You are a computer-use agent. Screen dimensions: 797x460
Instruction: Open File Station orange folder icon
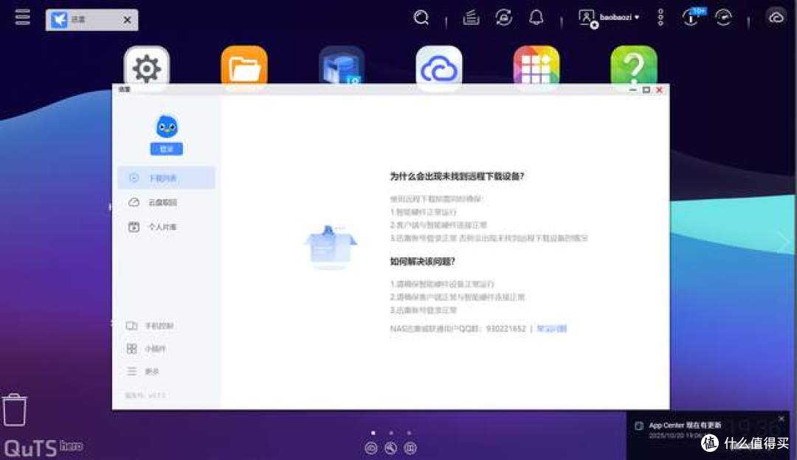point(244,68)
